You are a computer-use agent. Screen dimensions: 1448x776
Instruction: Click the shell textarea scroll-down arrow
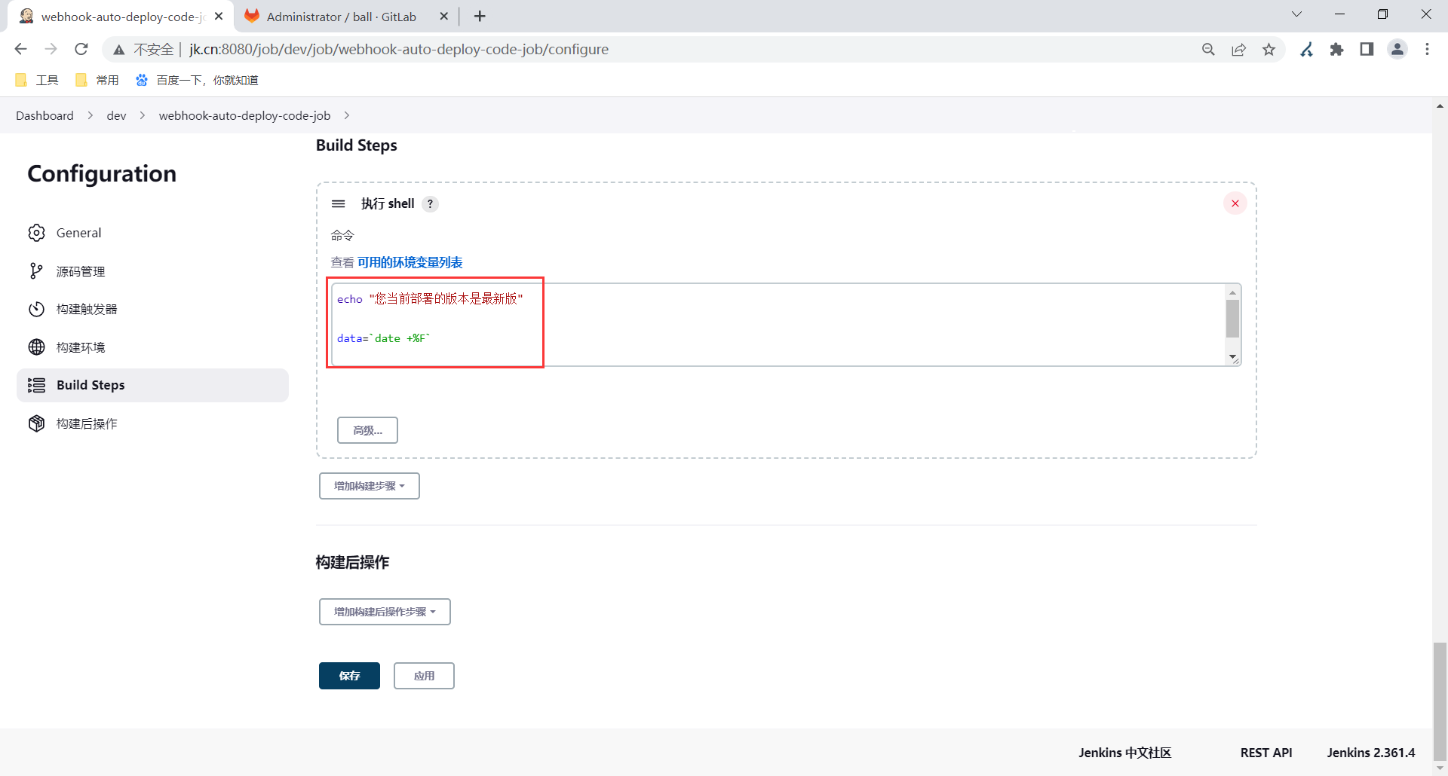click(x=1232, y=356)
